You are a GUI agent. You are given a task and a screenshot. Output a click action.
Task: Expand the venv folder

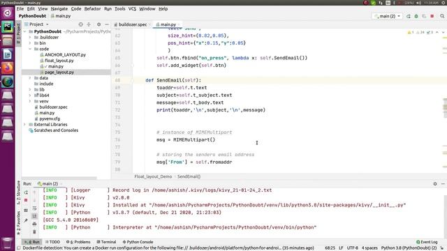pos(30,101)
